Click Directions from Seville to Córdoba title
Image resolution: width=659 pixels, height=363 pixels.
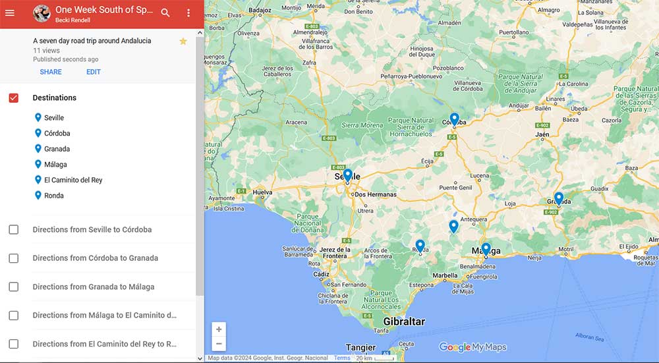pos(92,229)
